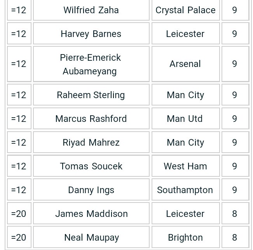Select the Neal Maupay player cell
This screenshot has height=250, width=253.
tap(91, 238)
